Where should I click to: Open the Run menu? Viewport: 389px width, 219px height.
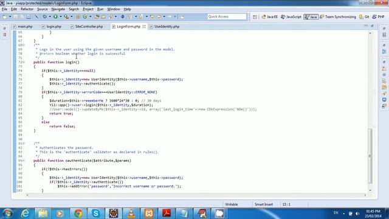click(x=100, y=9)
